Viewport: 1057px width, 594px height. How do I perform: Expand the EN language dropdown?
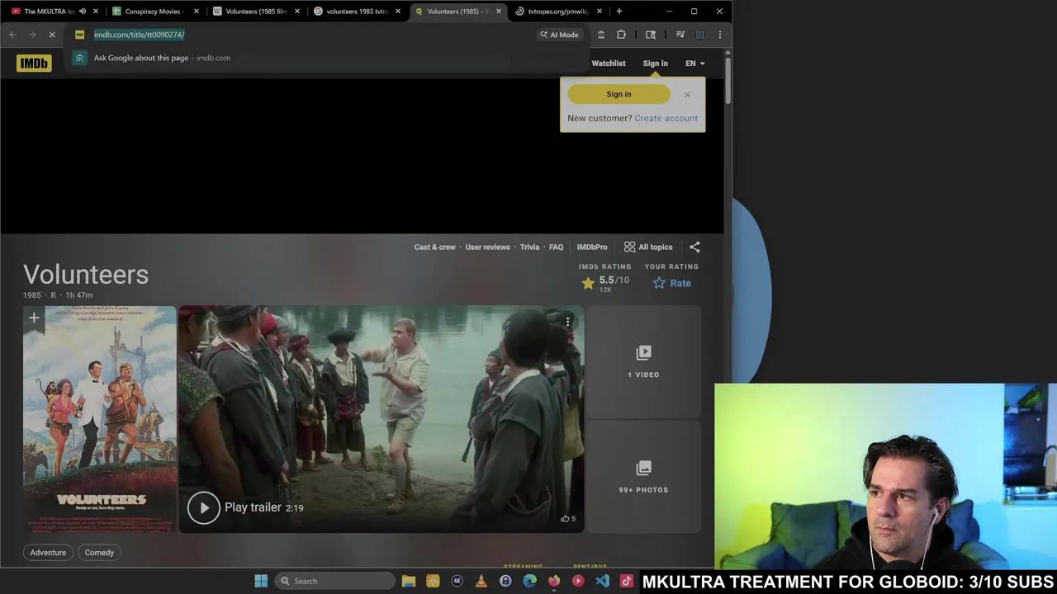[x=694, y=64]
